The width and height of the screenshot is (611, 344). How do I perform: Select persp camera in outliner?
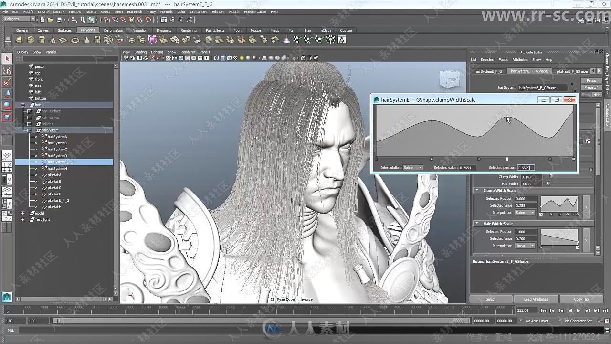click(x=39, y=66)
